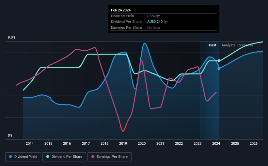Click the 2018 x-axis year label

pyautogui.click(x=104, y=143)
